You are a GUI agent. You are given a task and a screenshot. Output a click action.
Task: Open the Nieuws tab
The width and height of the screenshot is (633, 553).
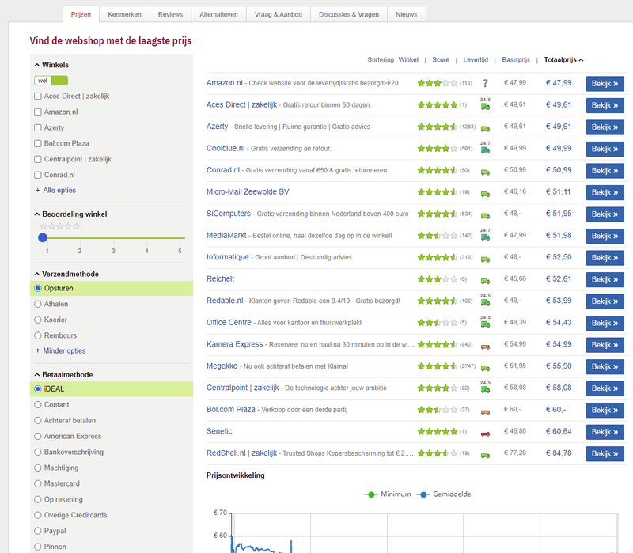[407, 14]
